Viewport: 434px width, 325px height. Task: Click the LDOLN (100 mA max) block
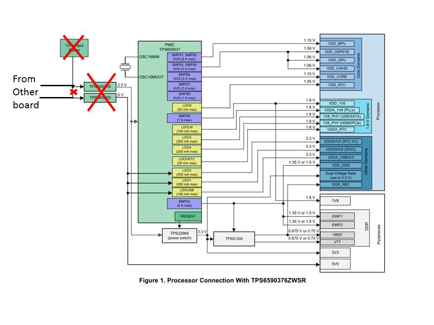pyautogui.click(x=187, y=129)
